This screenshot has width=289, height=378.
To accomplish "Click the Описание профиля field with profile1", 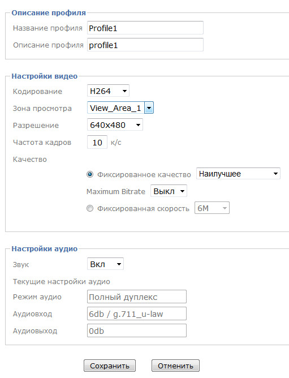I will tap(145, 45).
